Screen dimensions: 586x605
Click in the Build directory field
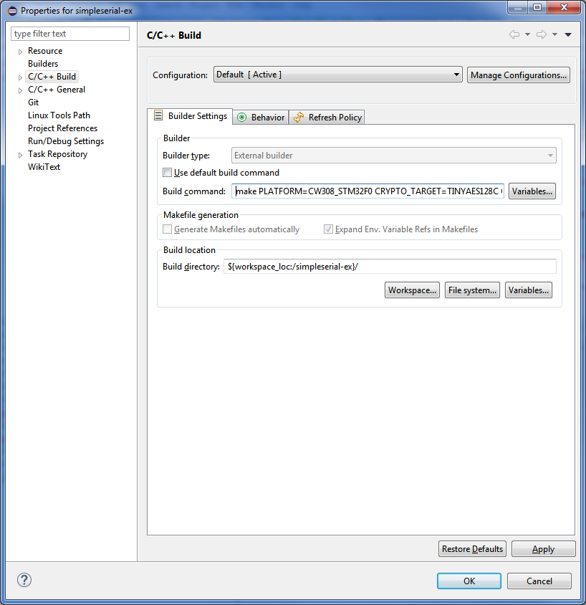click(390, 267)
